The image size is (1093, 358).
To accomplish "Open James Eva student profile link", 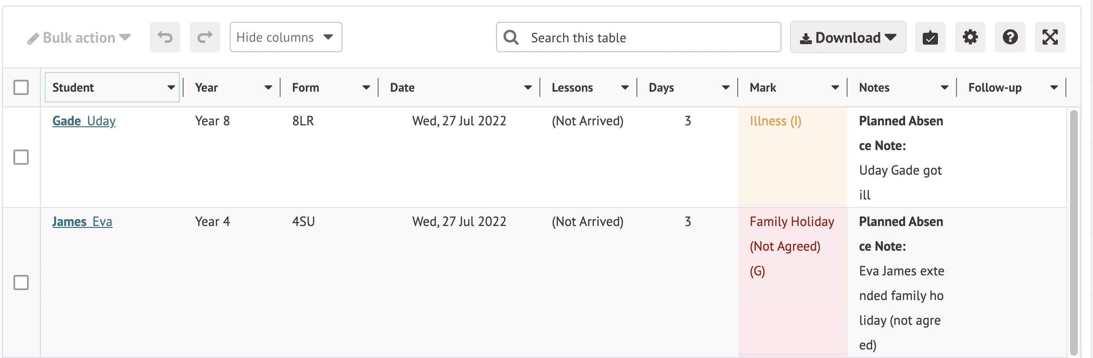I will point(82,222).
